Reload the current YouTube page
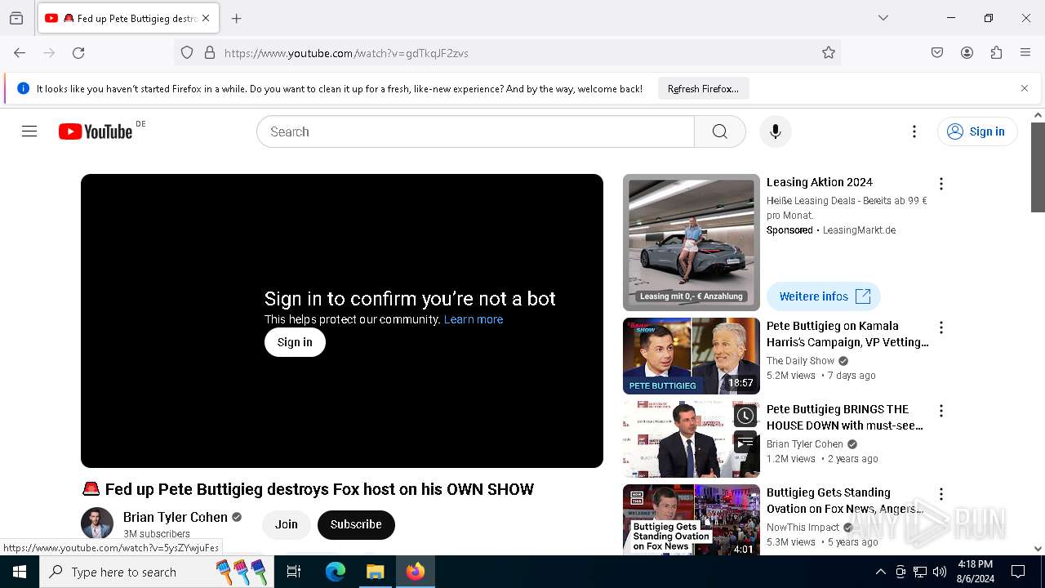 (78, 53)
